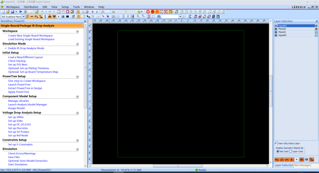Open the Tools menu
Viewport: 319px width, 173px height.
click(x=76, y=7)
